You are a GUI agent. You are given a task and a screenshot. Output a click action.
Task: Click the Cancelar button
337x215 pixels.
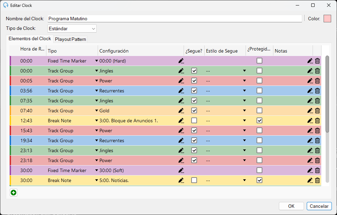tap(319, 206)
